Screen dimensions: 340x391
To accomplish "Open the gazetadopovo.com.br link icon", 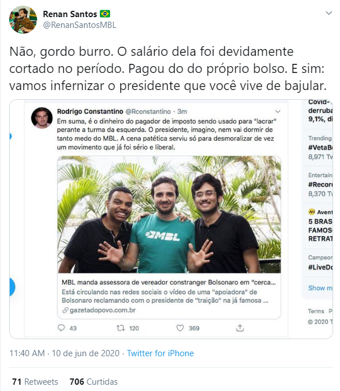I will pyautogui.click(x=65, y=311).
